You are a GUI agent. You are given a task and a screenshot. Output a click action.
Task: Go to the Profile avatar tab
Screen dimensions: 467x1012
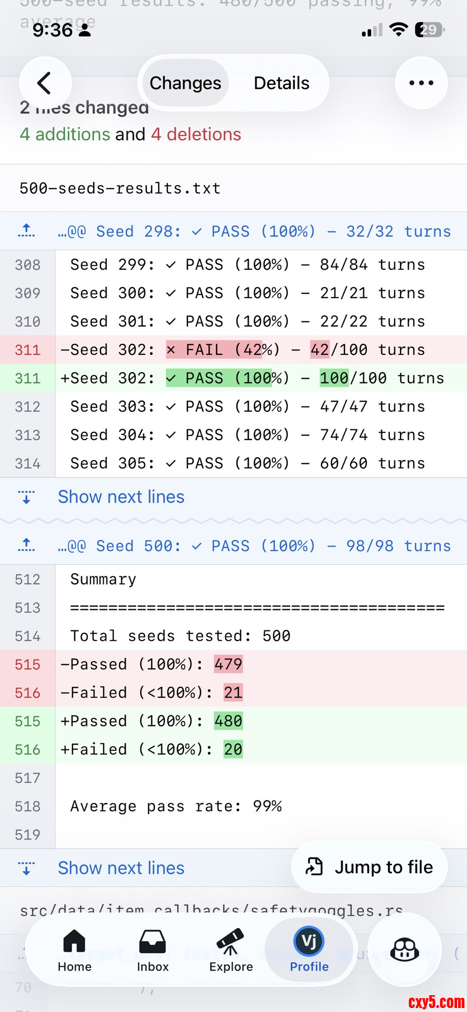[x=309, y=950]
